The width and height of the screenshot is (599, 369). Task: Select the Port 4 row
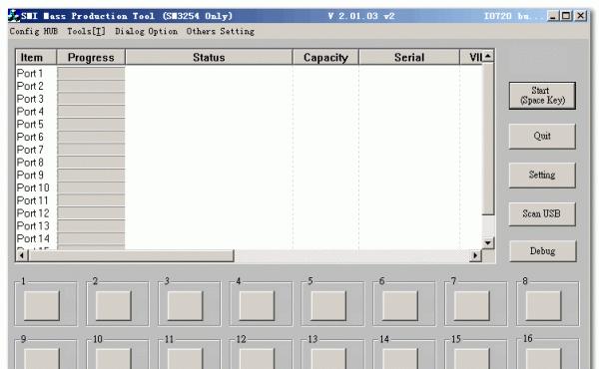249,112
